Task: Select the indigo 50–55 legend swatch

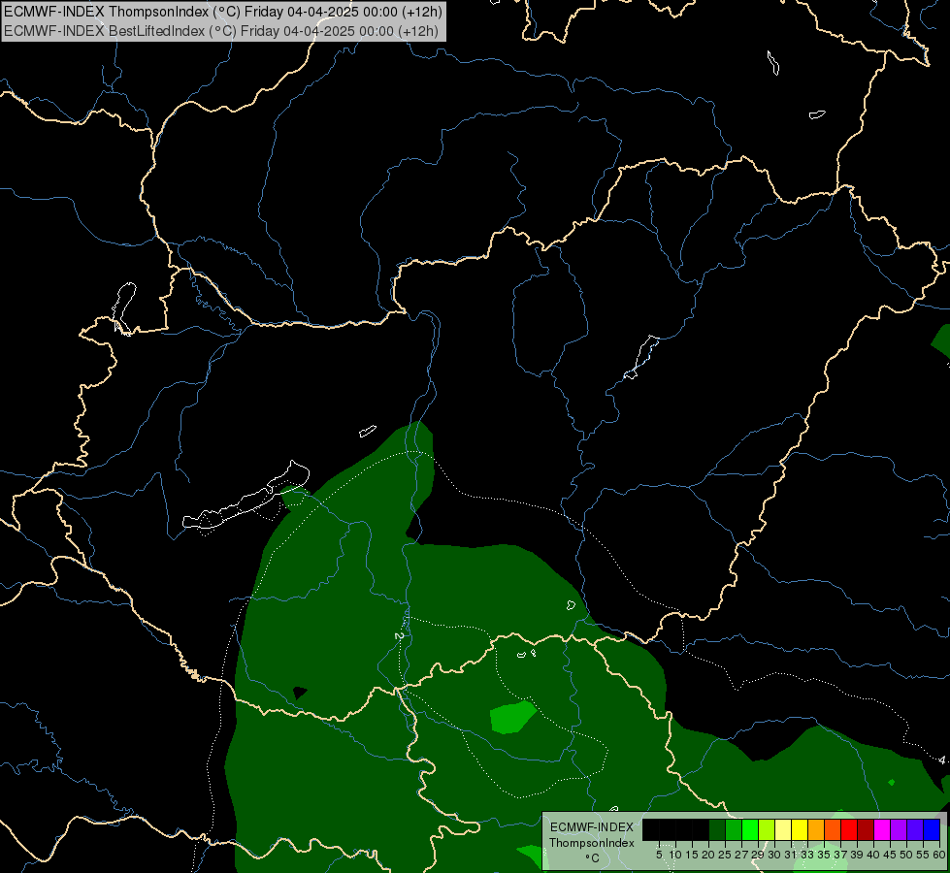Action: (x=915, y=829)
